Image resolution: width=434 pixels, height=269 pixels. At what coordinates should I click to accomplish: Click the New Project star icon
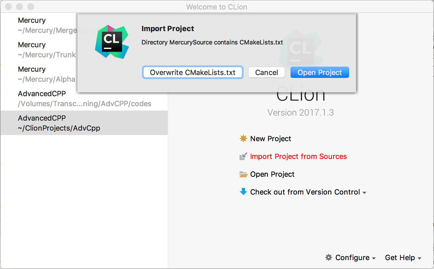[243, 138]
